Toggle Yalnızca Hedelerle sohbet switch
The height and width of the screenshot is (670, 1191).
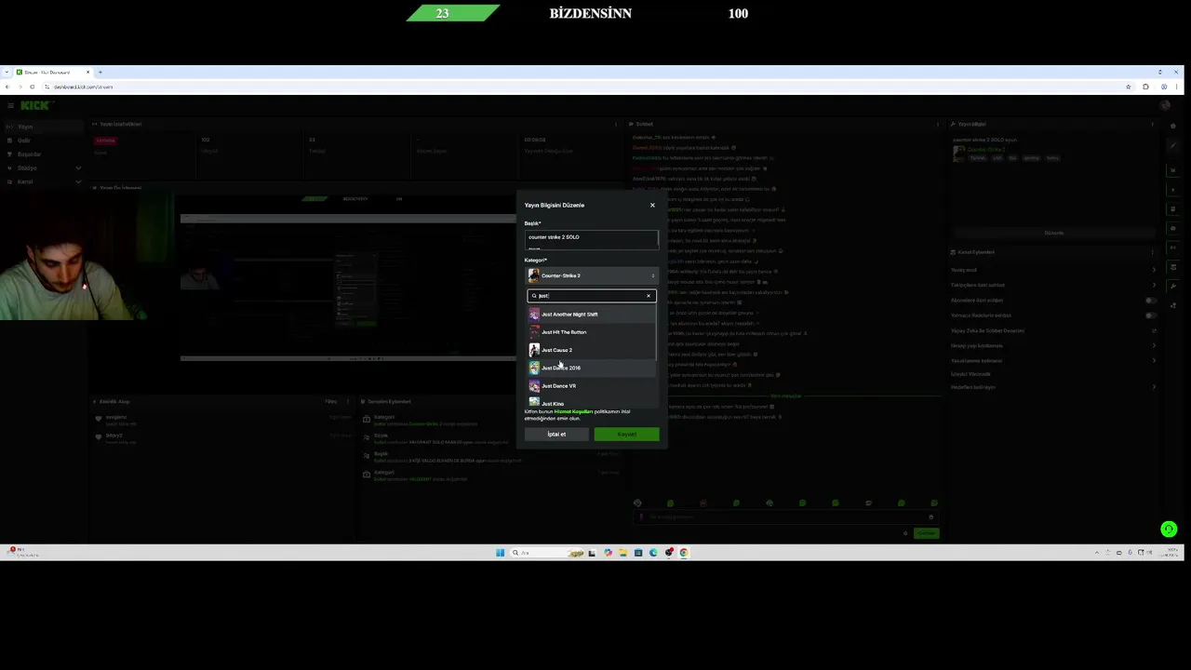click(x=1151, y=315)
